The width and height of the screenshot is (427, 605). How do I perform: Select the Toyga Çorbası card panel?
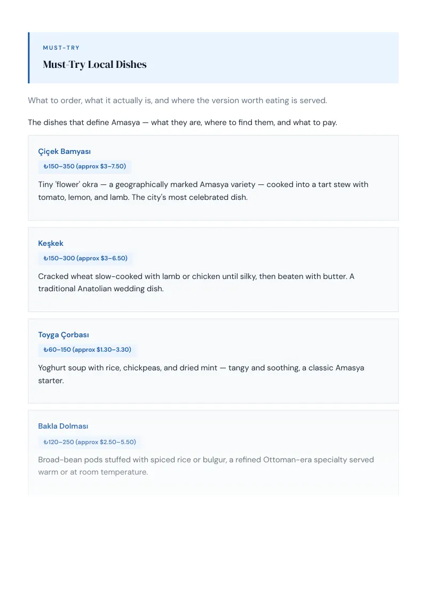point(213,361)
